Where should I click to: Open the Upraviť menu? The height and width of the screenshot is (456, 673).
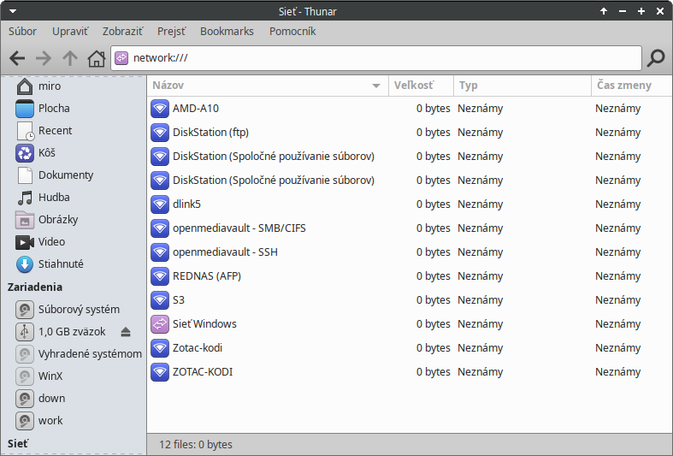(x=70, y=32)
